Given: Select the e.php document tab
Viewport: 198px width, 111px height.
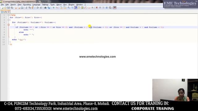Looking at the screenshot, I should pos(5,12).
